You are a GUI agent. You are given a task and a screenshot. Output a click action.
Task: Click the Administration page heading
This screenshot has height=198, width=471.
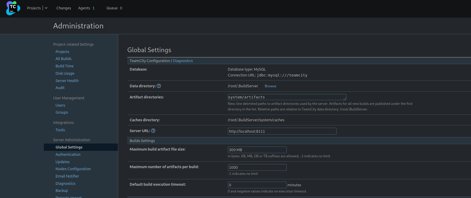pyautogui.click(x=78, y=26)
